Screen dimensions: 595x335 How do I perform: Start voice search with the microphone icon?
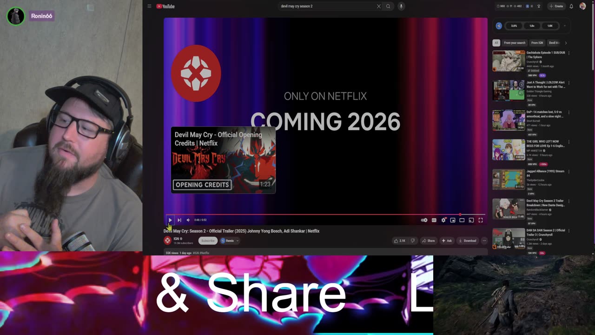pyautogui.click(x=401, y=6)
